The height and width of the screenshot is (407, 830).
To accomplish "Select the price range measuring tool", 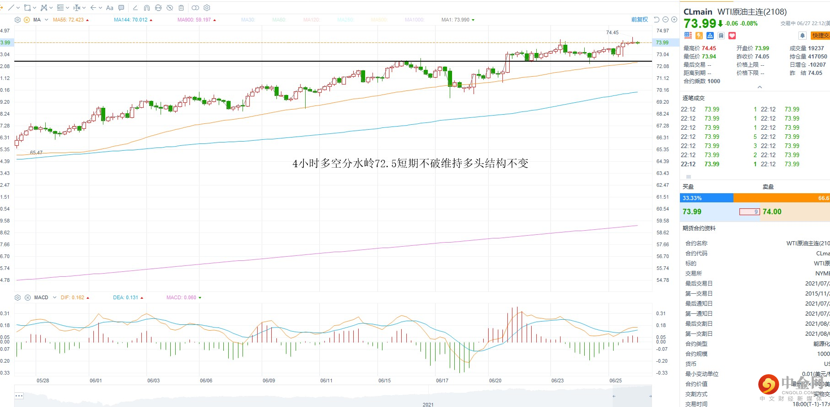I will click(x=77, y=8).
